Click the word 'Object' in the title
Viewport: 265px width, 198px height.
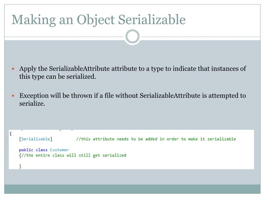pos(96,20)
